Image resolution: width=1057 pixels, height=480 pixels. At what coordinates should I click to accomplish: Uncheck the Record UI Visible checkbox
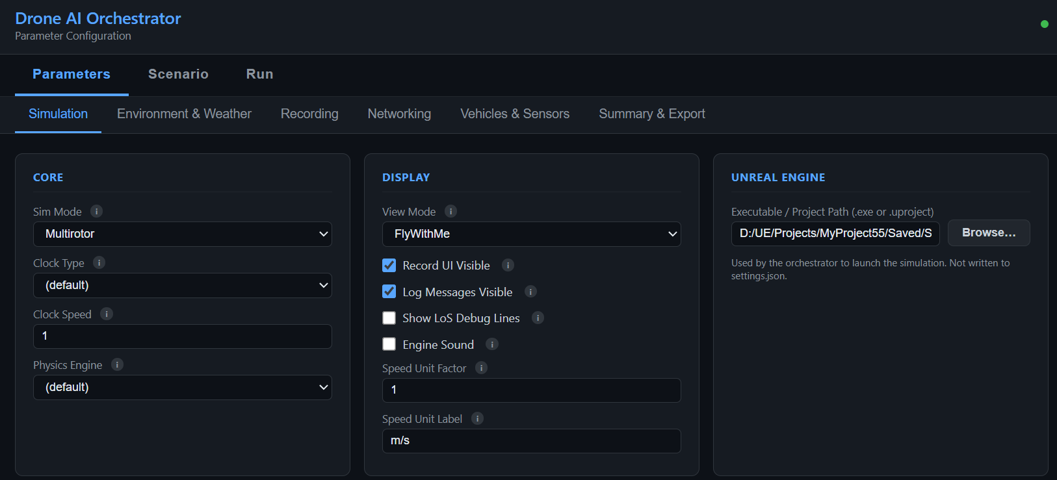[x=389, y=265]
